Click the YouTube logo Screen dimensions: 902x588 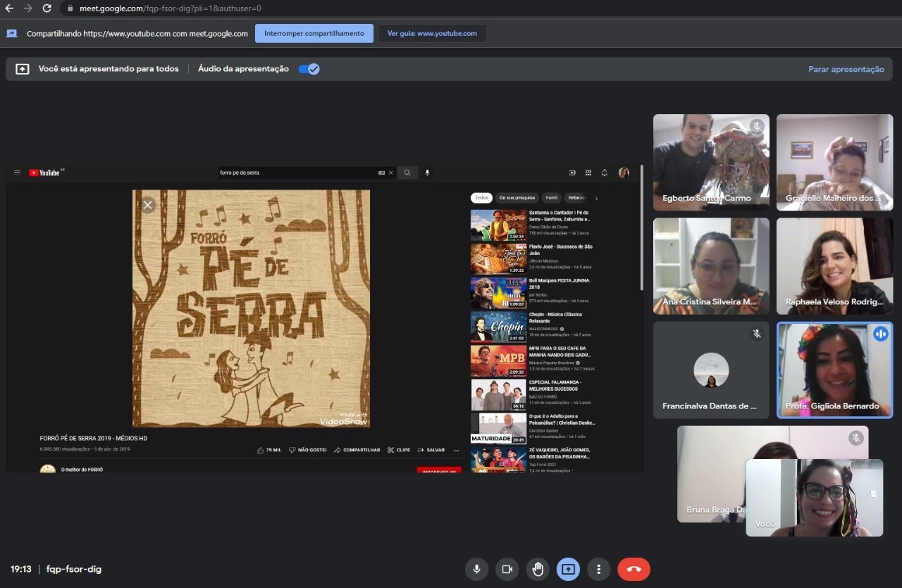46,173
